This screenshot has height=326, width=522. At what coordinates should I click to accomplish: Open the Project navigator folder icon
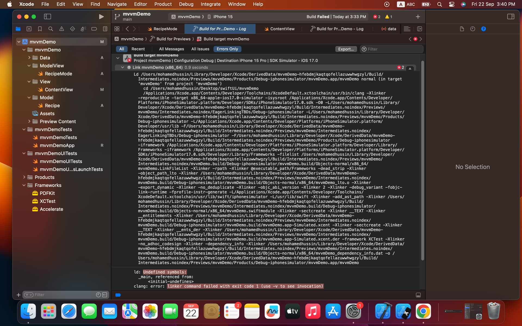point(18,29)
